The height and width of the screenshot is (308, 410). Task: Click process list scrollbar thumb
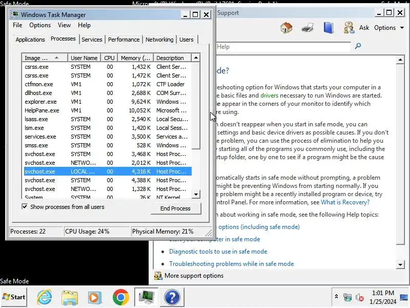click(196, 106)
